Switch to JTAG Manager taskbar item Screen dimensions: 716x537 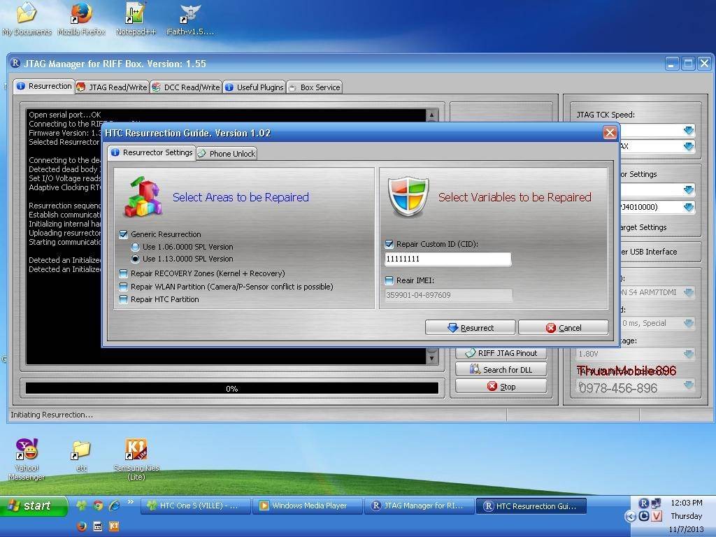coord(419,506)
